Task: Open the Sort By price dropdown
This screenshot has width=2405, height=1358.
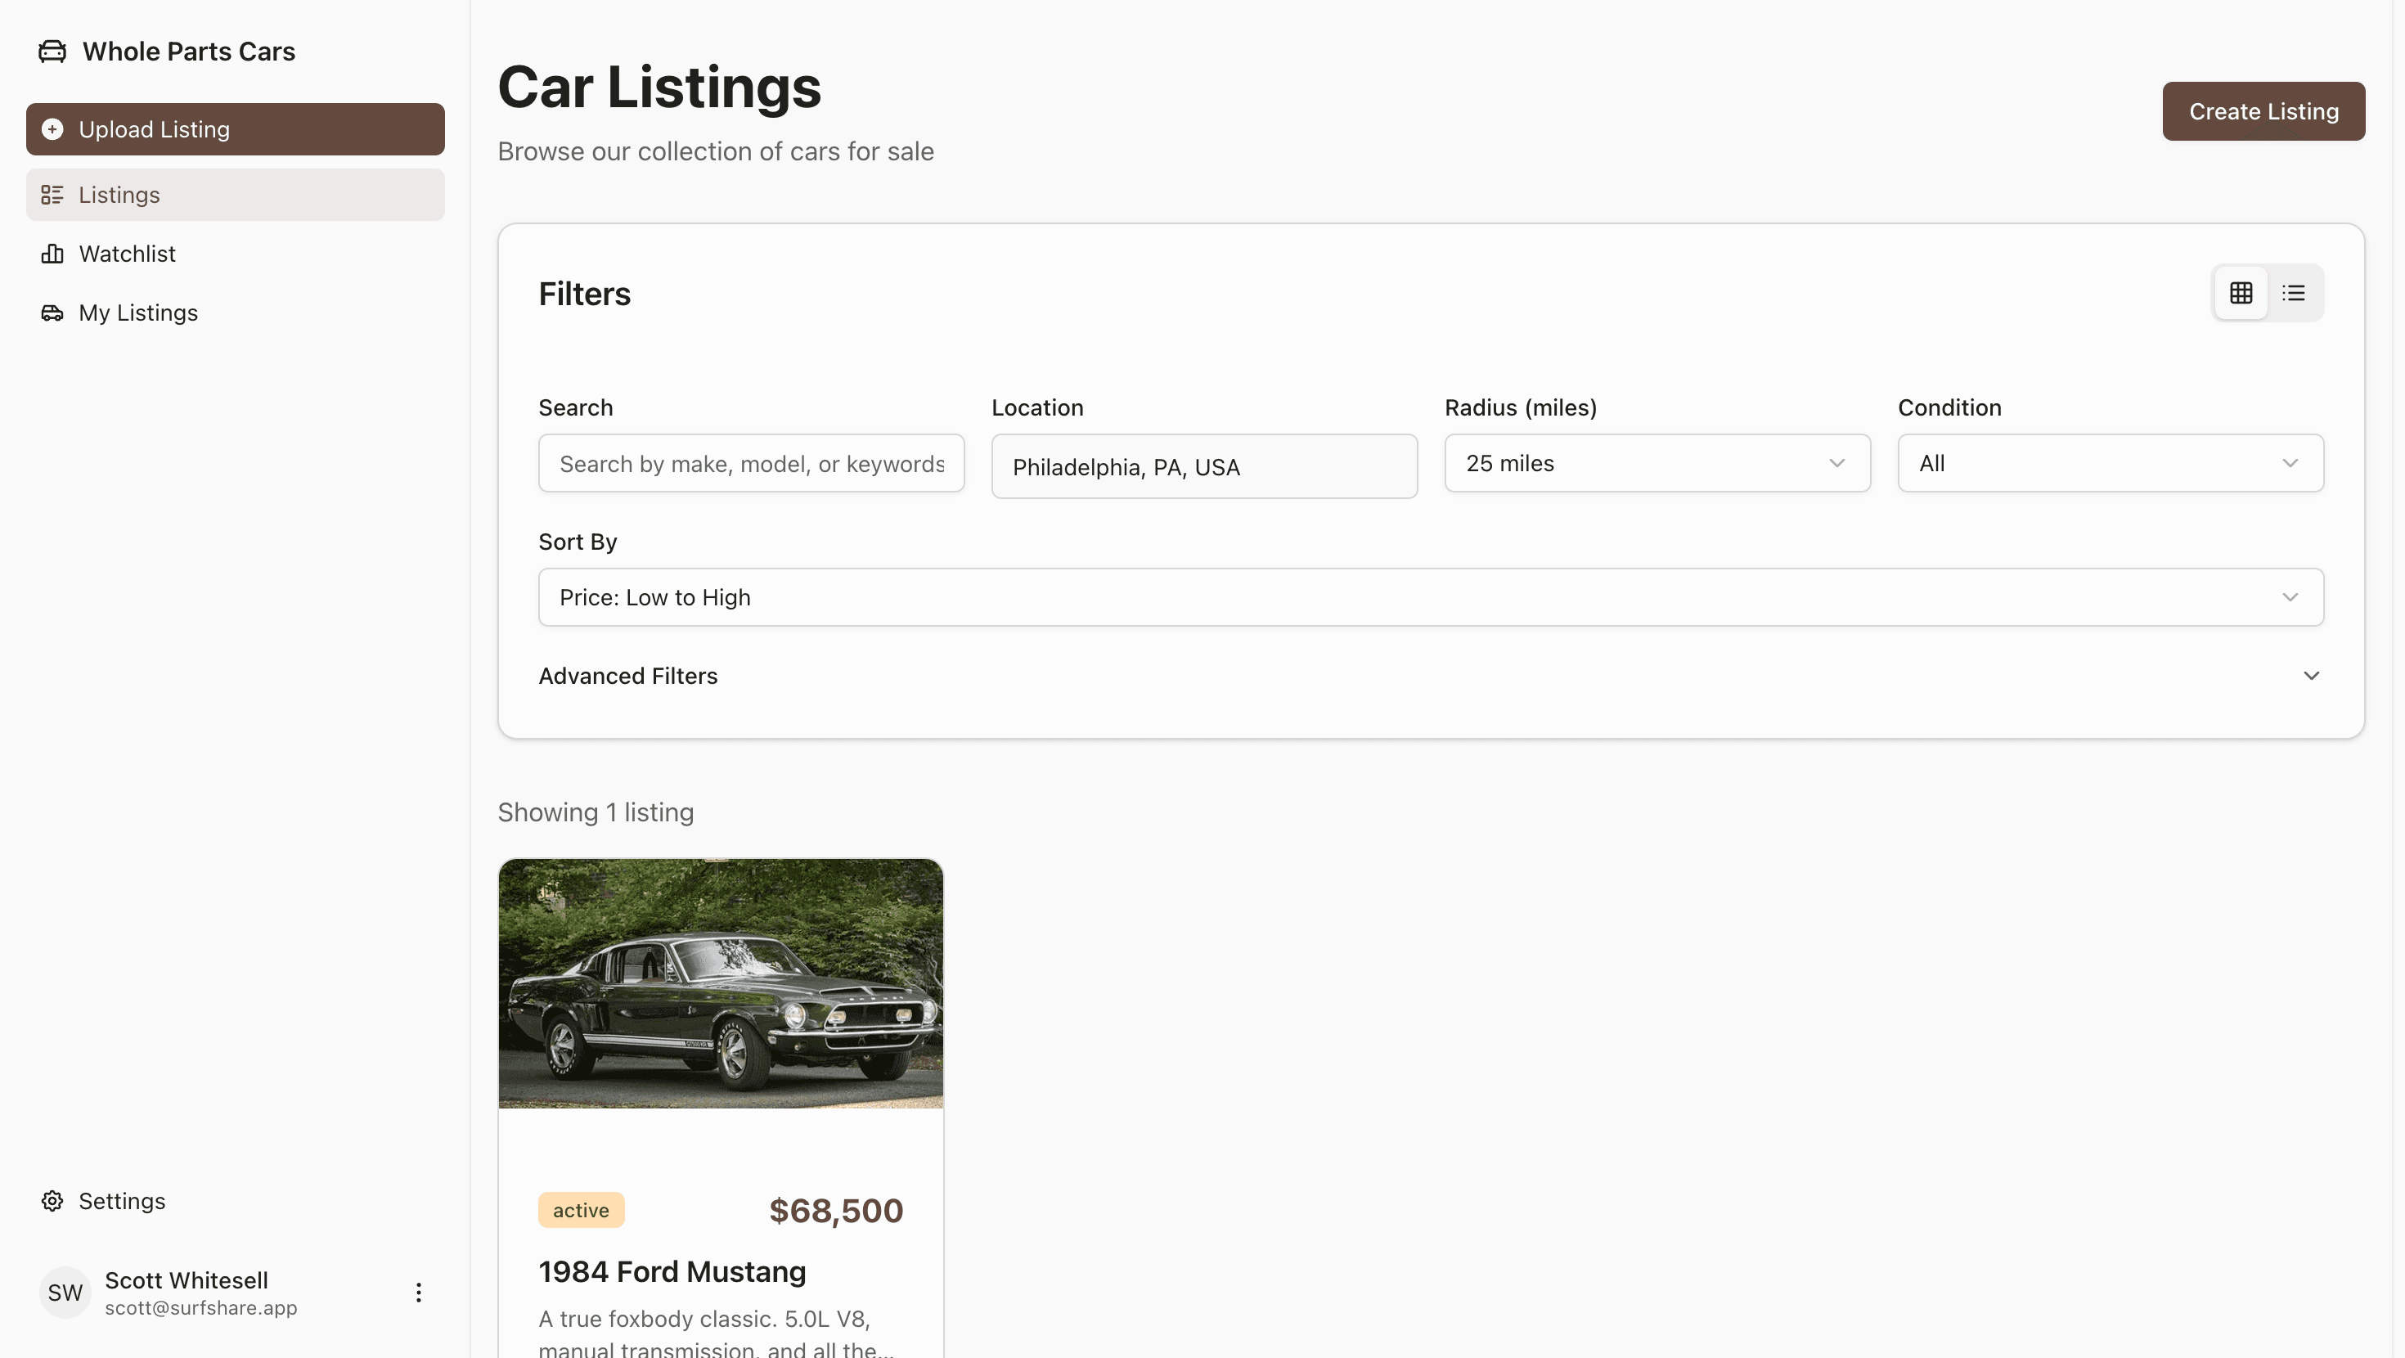Action: click(1428, 597)
